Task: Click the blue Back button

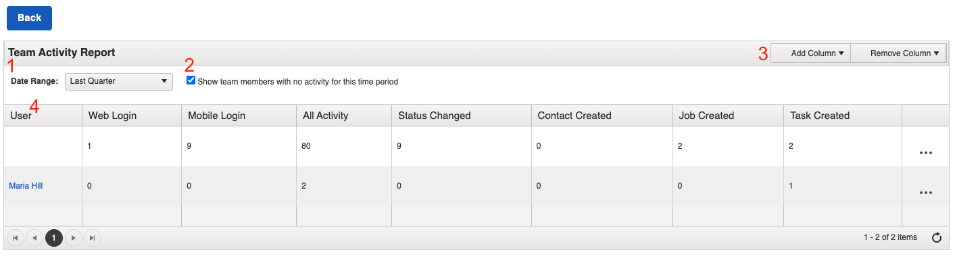Action: coord(29,18)
